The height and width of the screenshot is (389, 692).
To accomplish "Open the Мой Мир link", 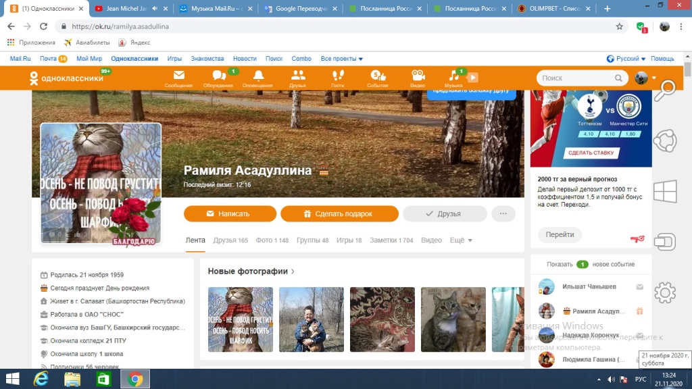I will click(x=89, y=59).
